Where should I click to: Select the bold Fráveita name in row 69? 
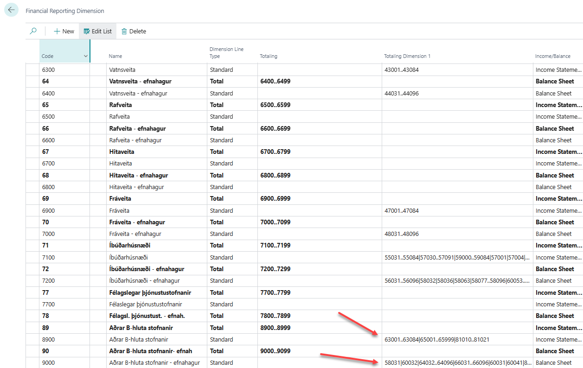click(120, 198)
